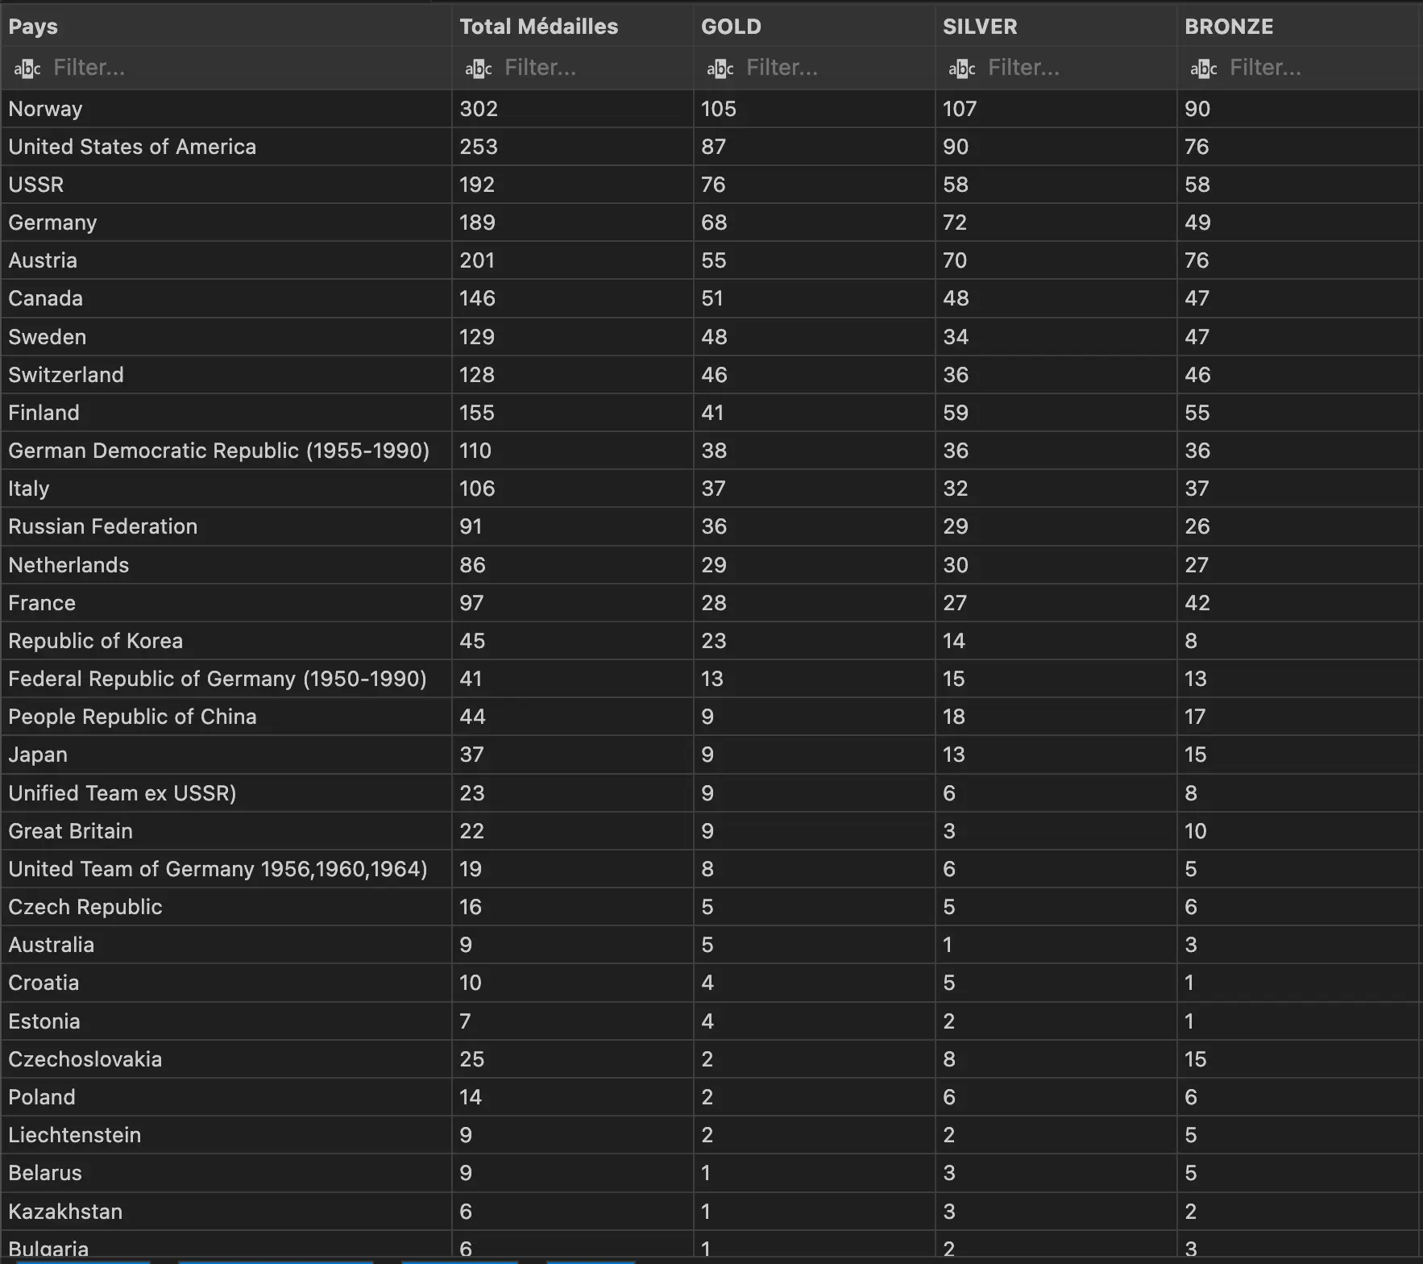
Task: Select the Italy country cell
Action: (x=226, y=489)
